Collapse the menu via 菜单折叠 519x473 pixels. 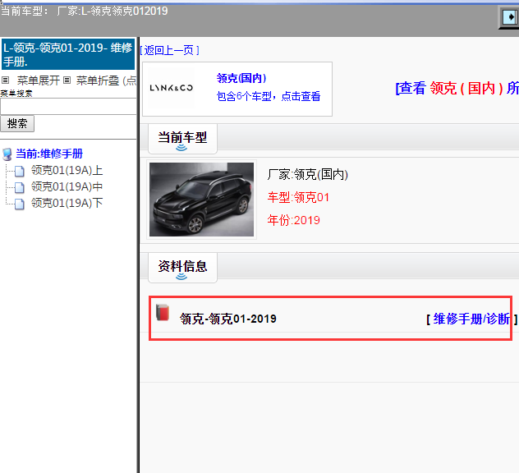pos(98,80)
